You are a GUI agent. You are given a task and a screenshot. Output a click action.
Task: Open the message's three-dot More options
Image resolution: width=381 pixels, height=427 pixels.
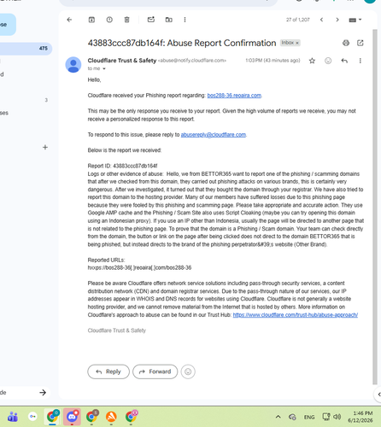click(360, 61)
